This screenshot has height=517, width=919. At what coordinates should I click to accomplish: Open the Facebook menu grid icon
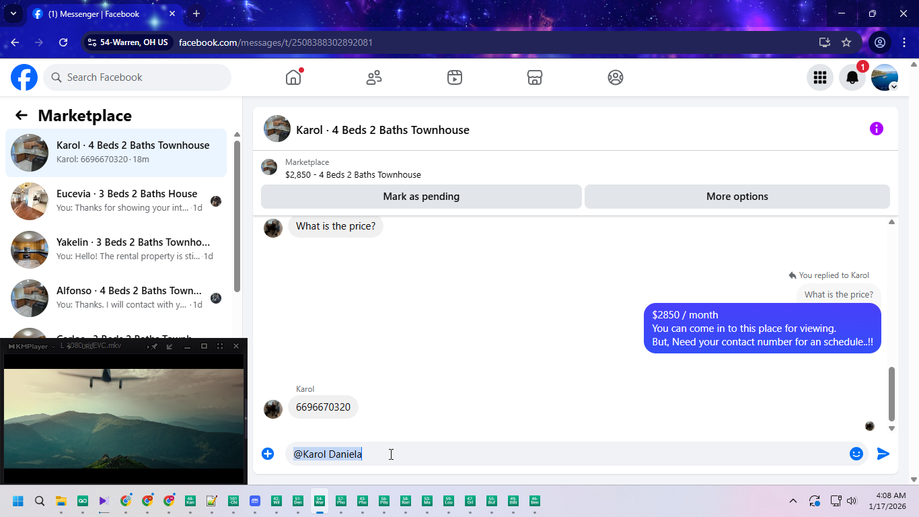[x=820, y=77]
